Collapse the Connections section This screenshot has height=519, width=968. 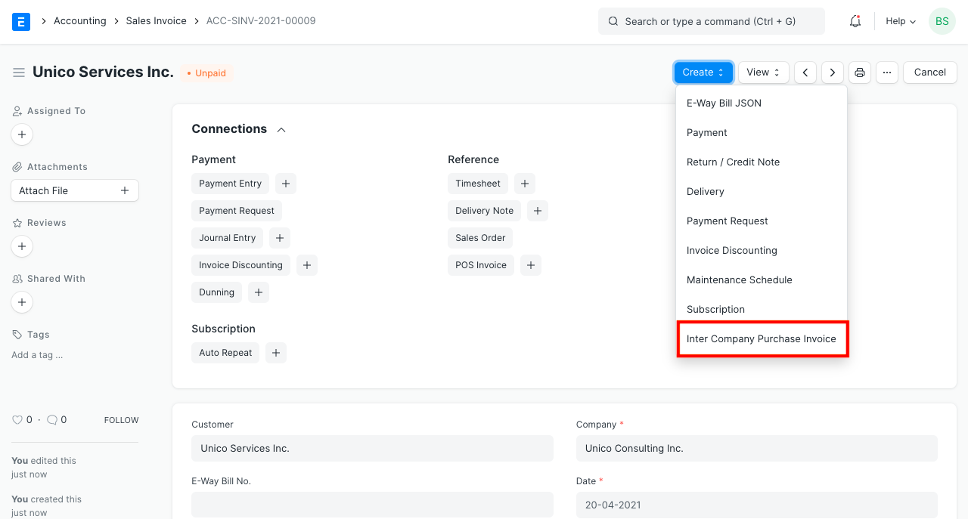click(x=281, y=129)
